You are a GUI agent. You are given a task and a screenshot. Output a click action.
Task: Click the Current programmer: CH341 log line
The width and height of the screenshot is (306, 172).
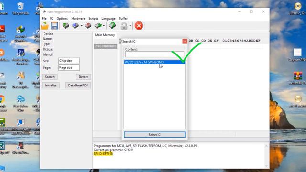(114, 150)
